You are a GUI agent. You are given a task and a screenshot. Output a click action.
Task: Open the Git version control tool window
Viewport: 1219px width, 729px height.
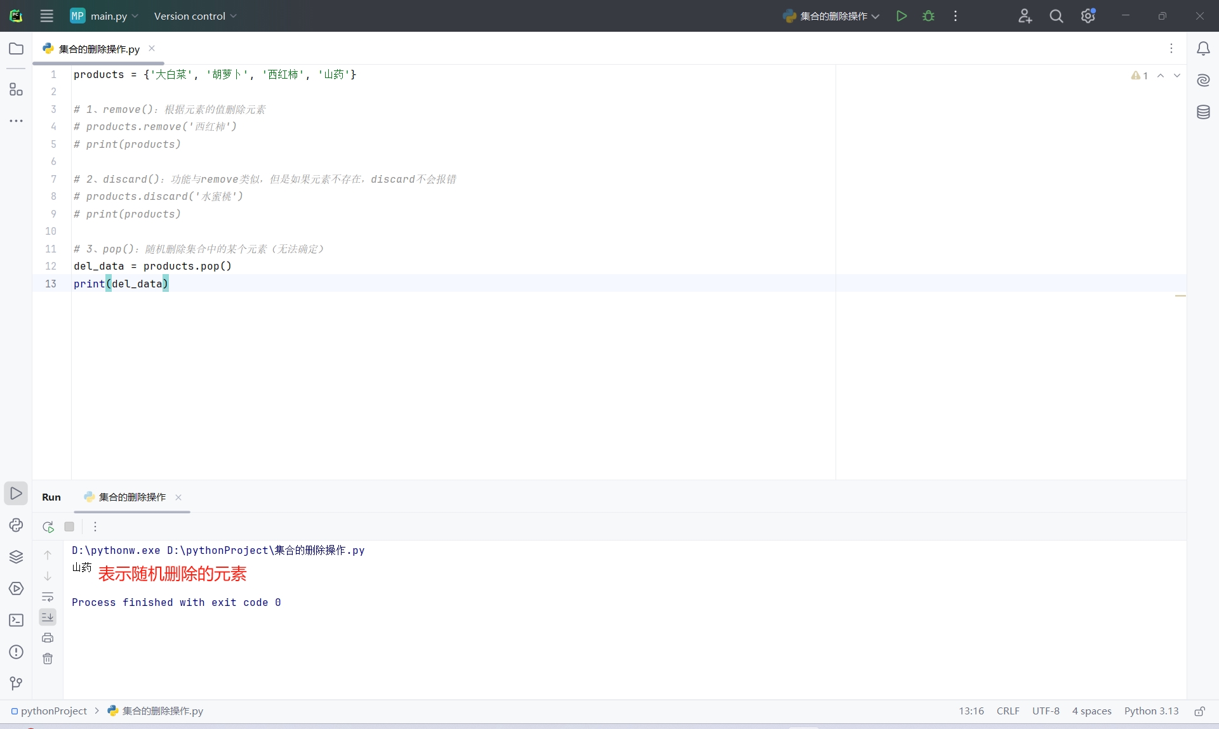click(16, 683)
